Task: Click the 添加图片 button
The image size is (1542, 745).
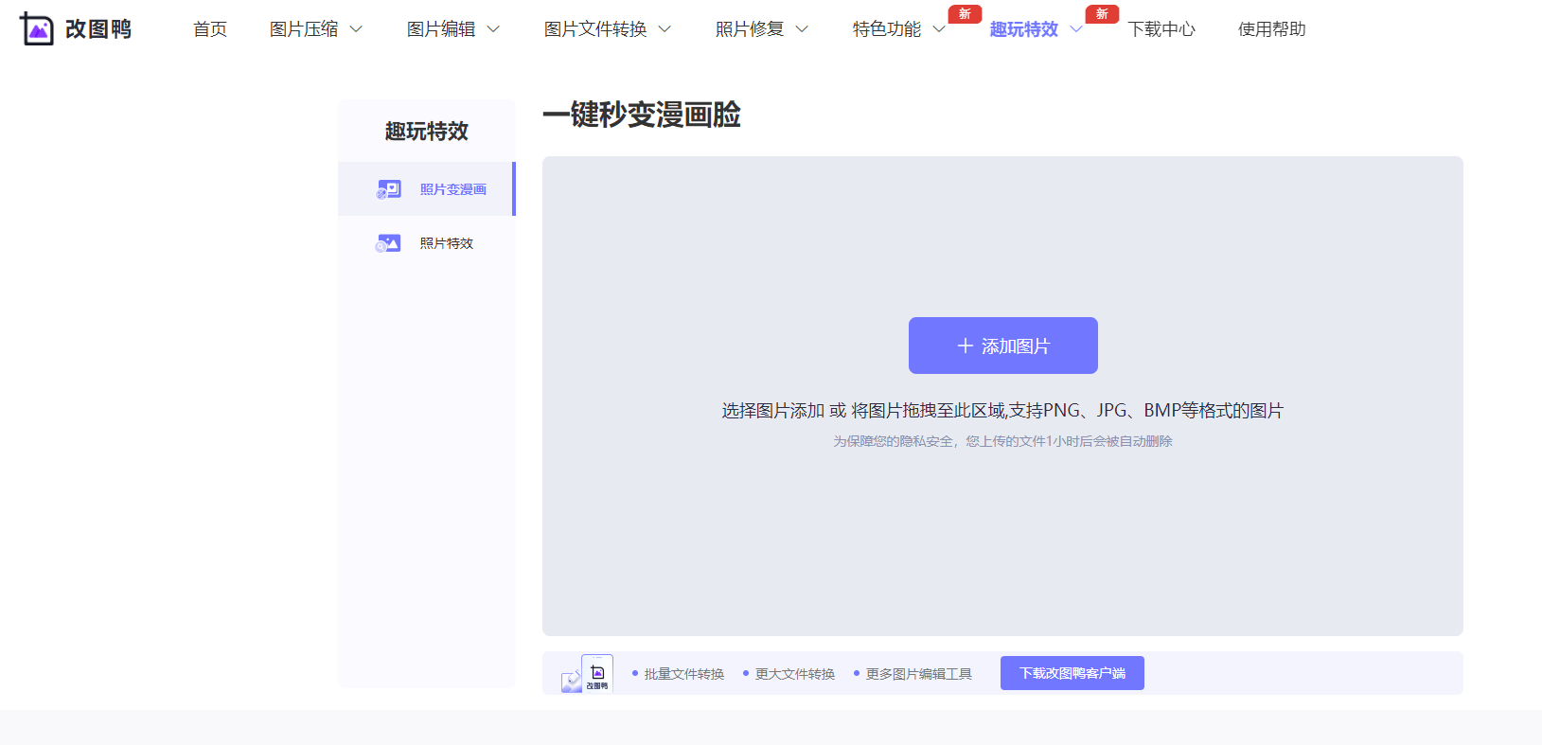Action: pyautogui.click(x=1003, y=346)
